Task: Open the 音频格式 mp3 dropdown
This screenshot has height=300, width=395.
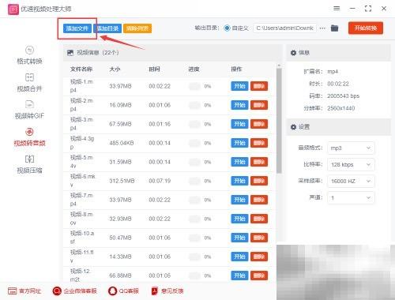Action: [x=351, y=148]
